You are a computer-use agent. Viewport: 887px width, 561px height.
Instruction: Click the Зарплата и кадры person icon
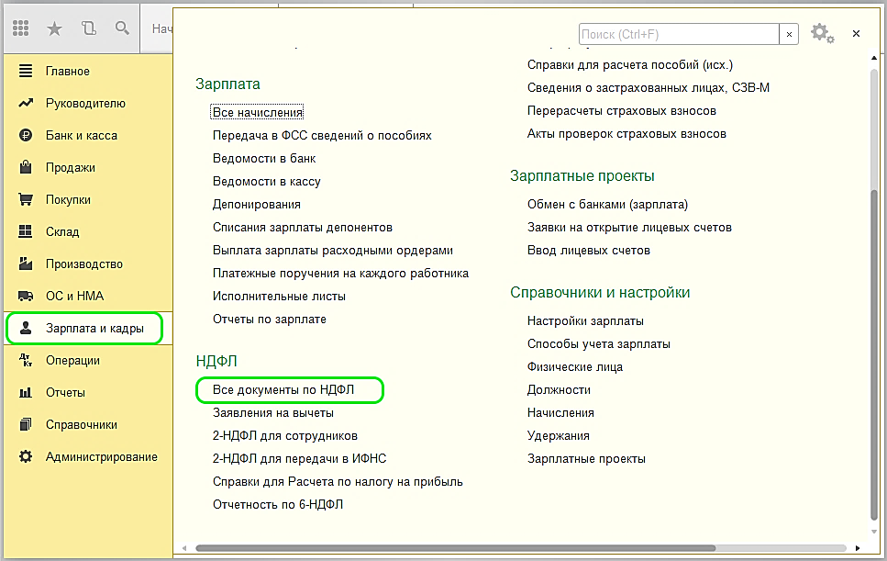(26, 328)
